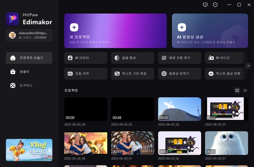Open project thumbnail 2025-06-03_04
Image resolution: width=254 pixels, height=167 pixels.
pyautogui.click(x=86, y=109)
